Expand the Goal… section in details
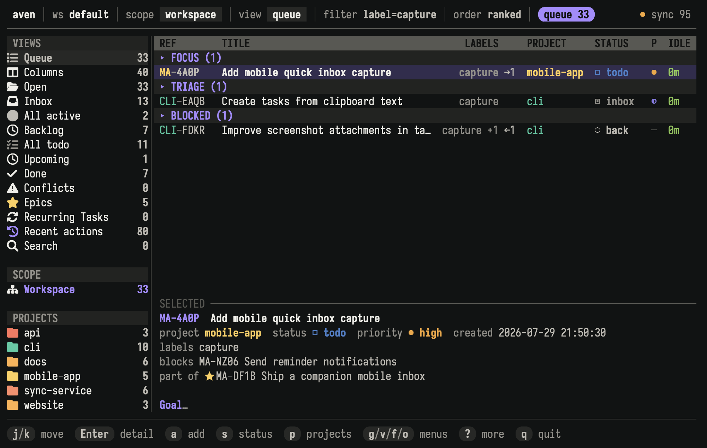This screenshot has width=707, height=448. pyautogui.click(x=174, y=405)
